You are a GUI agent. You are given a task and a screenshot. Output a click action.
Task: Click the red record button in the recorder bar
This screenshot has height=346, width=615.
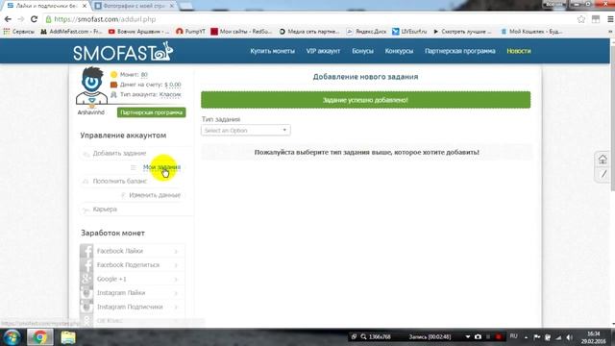pos(498,337)
